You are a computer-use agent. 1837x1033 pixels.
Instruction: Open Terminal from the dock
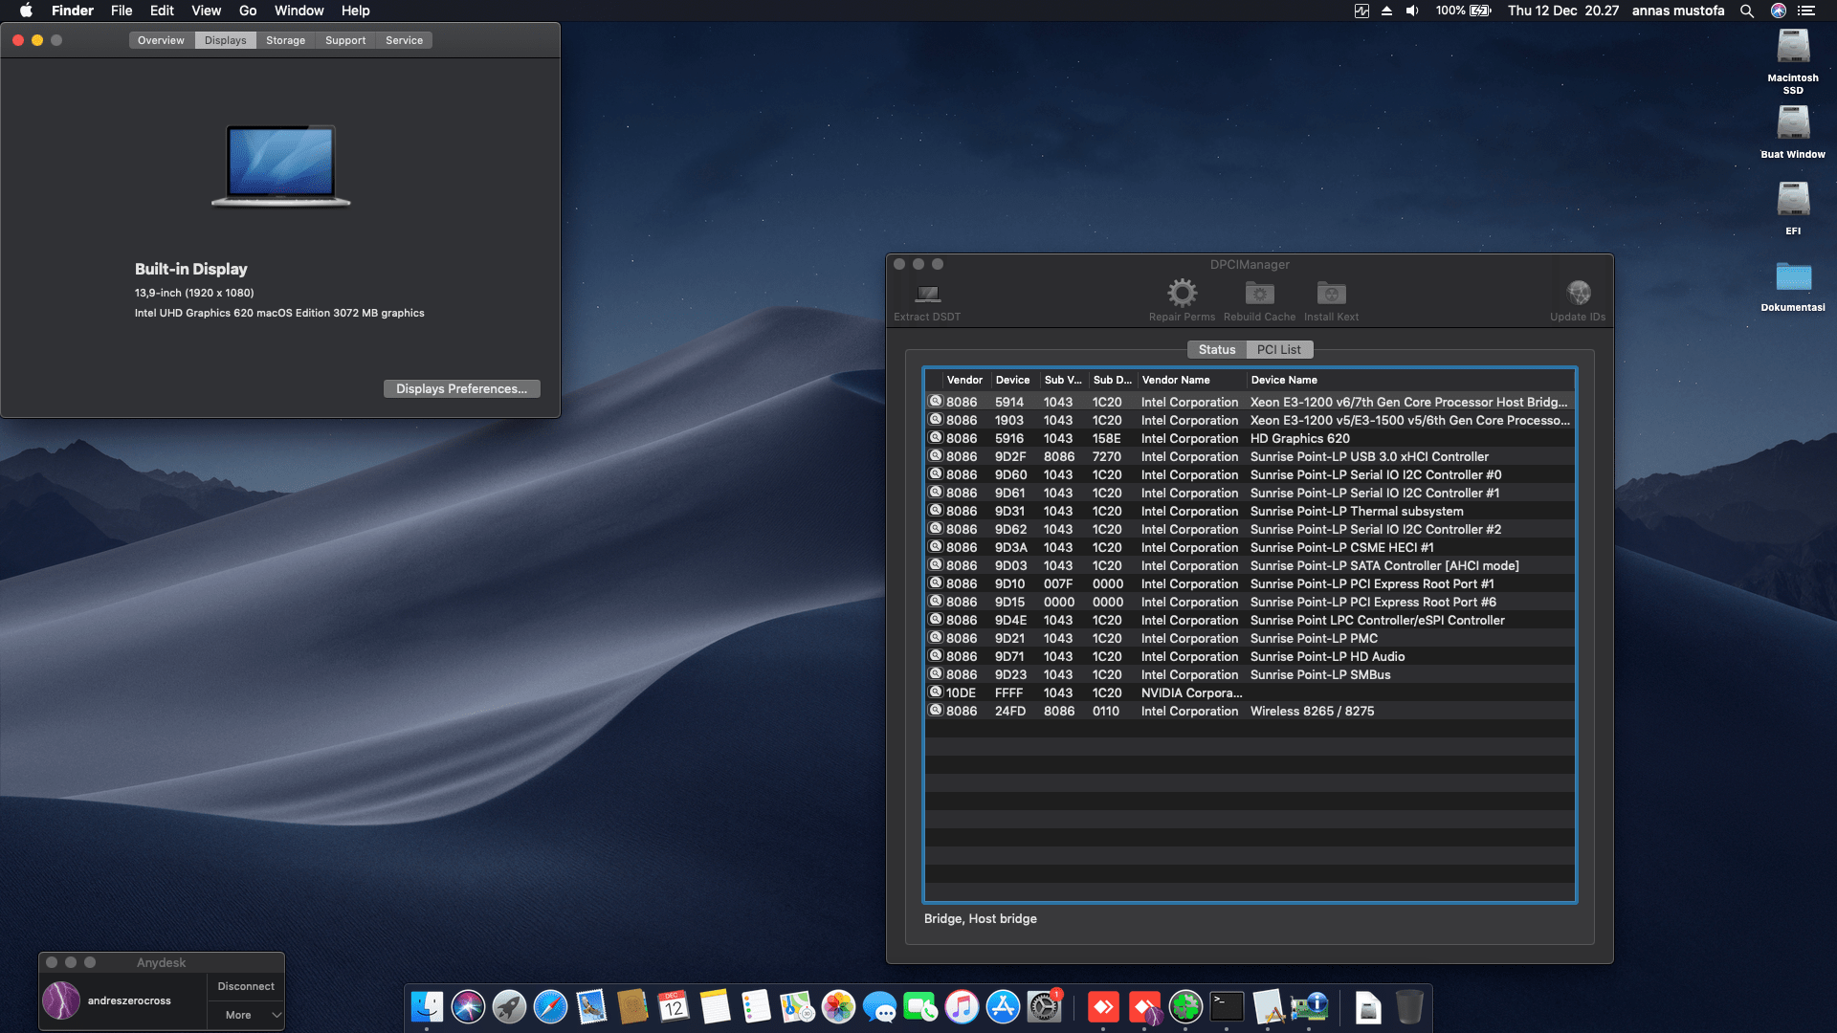tap(1227, 1006)
